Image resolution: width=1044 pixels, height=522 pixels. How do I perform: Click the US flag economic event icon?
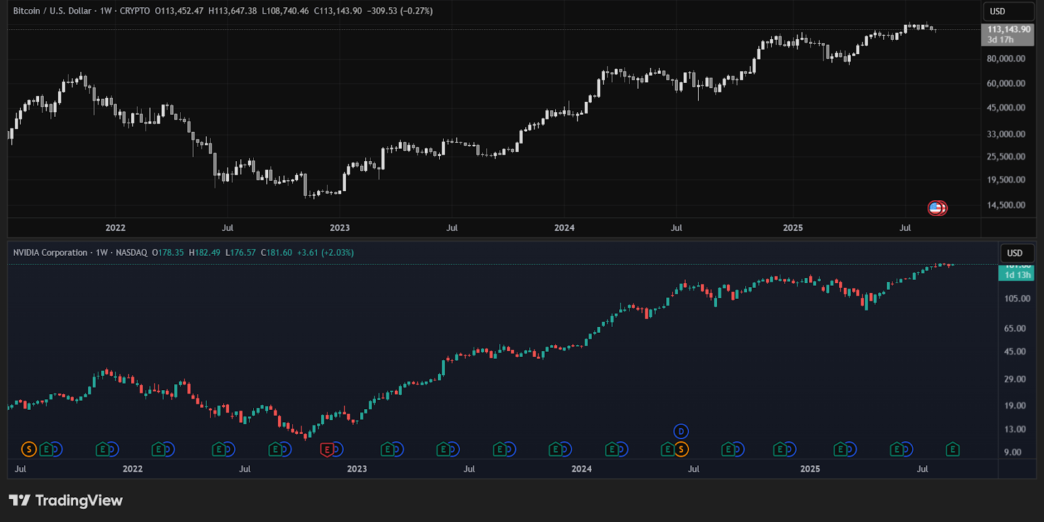point(936,208)
